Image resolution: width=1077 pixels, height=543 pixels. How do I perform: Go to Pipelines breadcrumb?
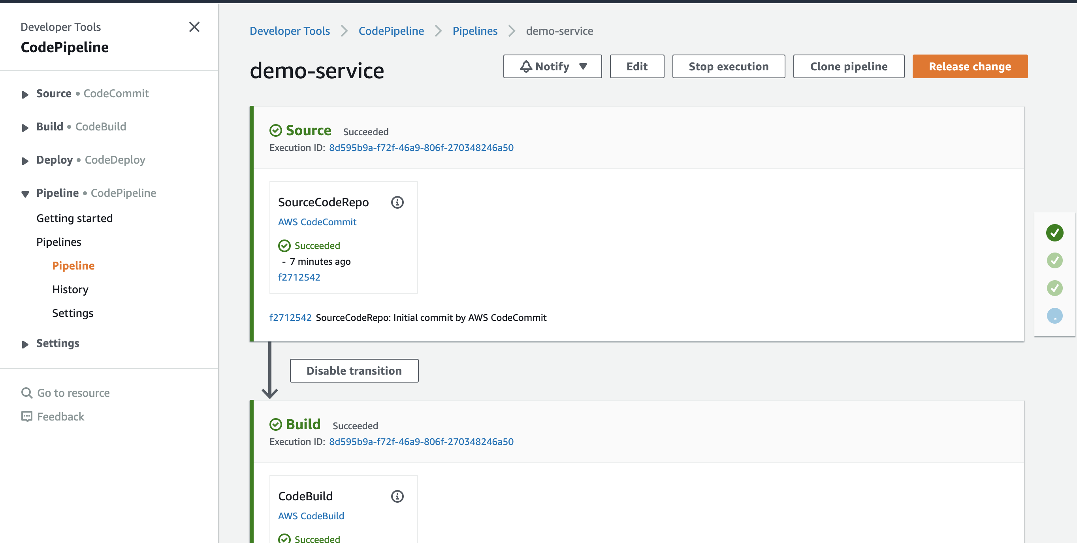coord(475,31)
